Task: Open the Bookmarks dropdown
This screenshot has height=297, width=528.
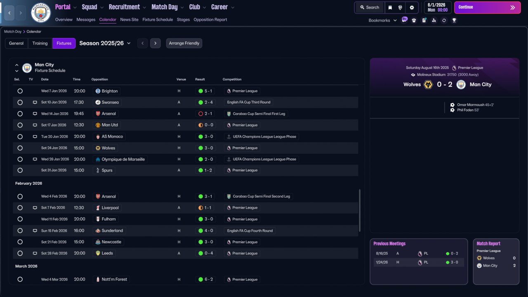Action: 383,20
